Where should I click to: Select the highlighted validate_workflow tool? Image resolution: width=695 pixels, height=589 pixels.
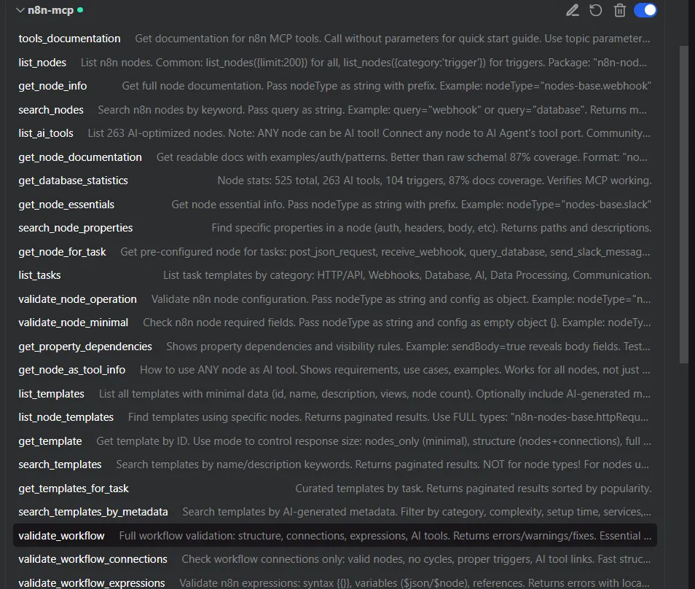tap(334, 536)
